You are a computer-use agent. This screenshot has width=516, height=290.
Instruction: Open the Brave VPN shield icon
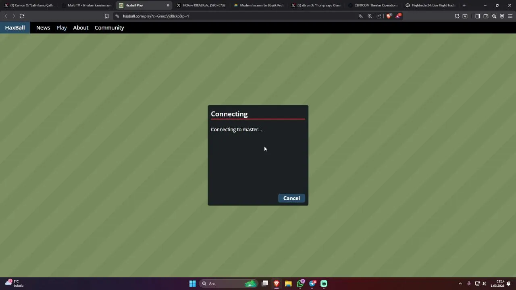tap(502, 16)
